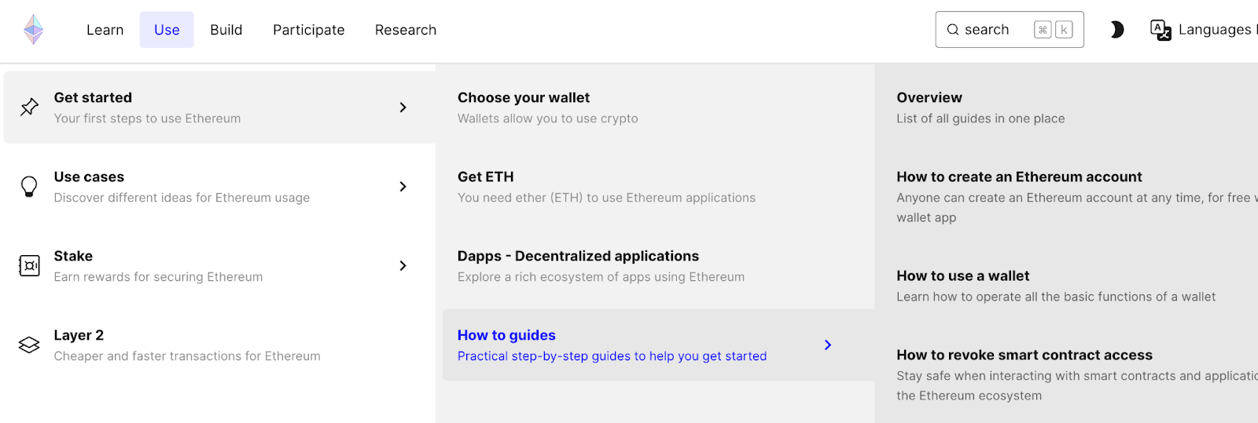Viewport: 1258px width, 423px height.
Task: Select the Participate menu item
Action: [x=308, y=30]
